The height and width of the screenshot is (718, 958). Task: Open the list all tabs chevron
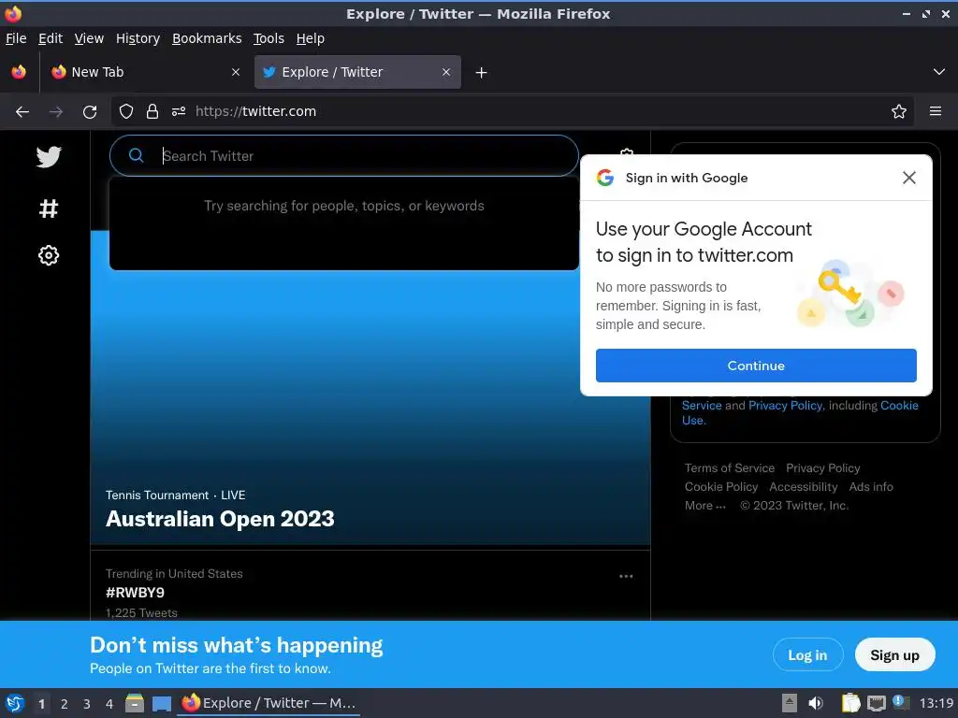point(939,72)
